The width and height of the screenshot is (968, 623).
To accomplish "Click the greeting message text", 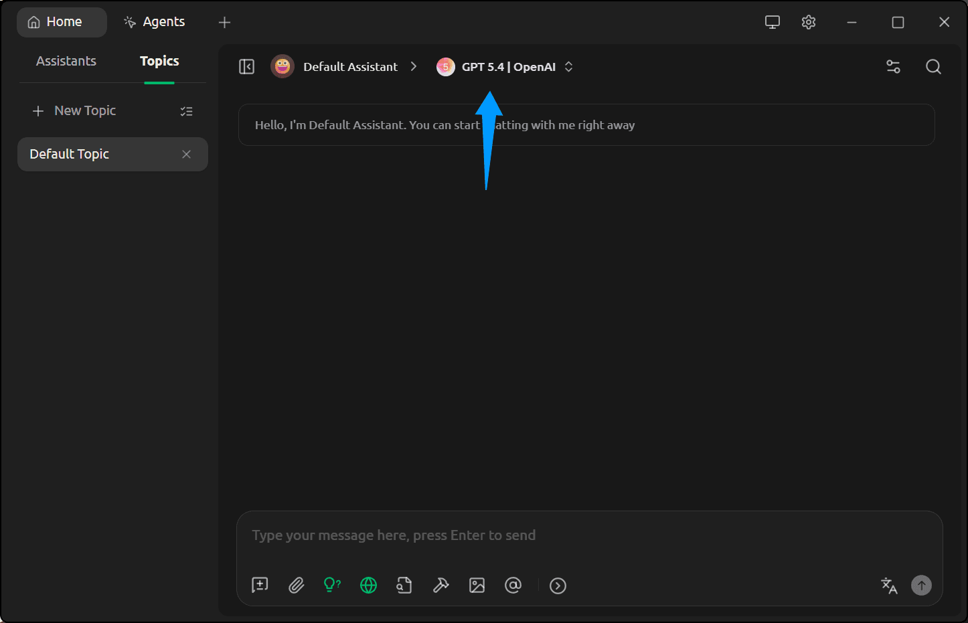I will click(x=445, y=125).
